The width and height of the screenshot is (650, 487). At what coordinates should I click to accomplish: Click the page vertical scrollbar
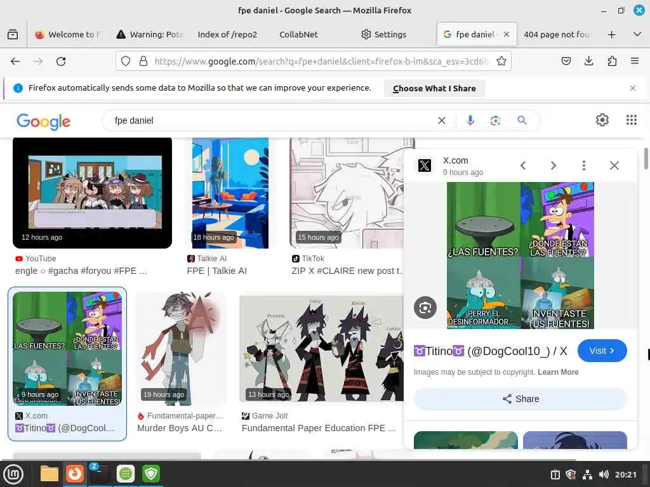646,158
